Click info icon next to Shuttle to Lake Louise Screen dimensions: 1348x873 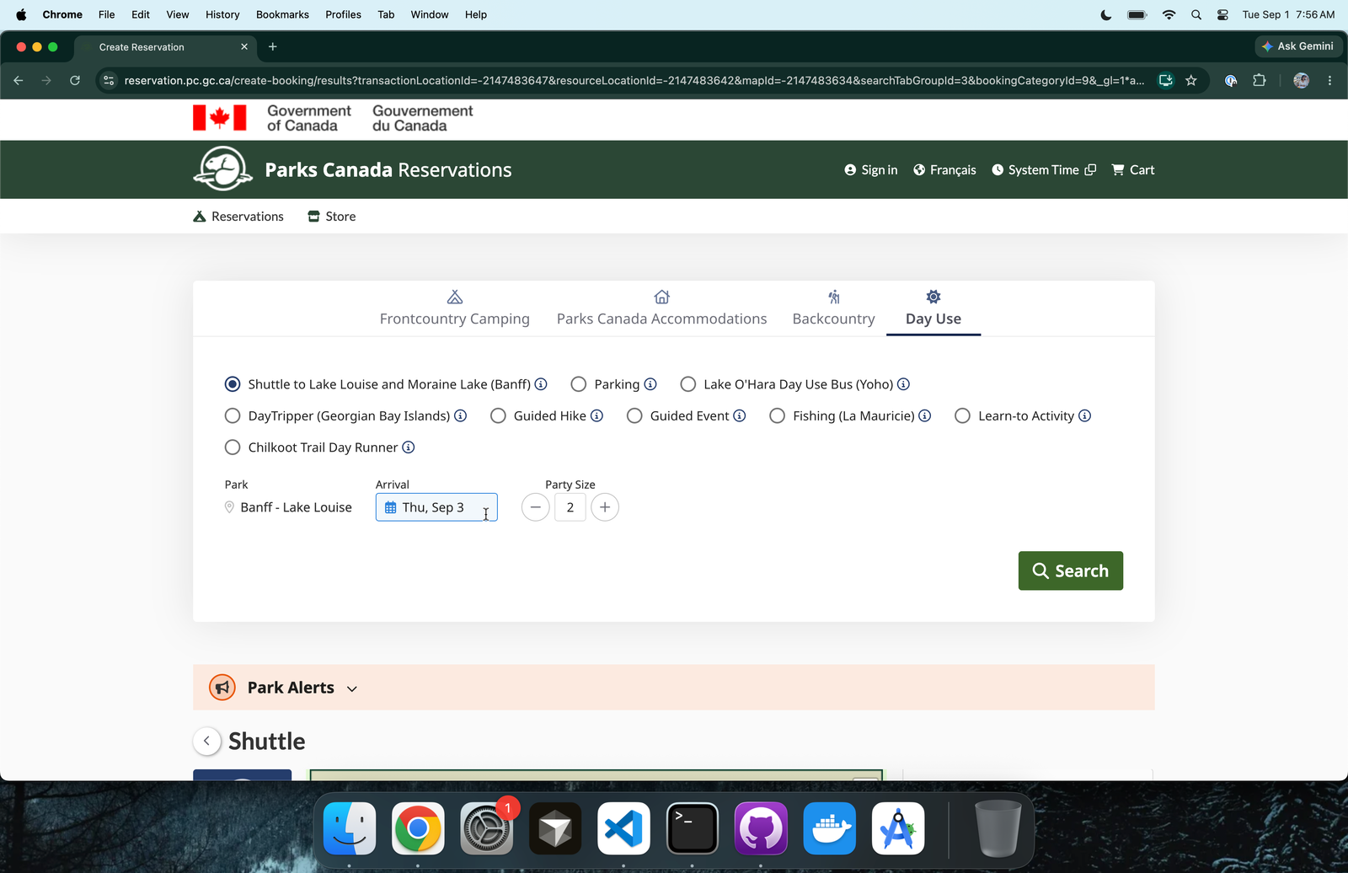(541, 384)
